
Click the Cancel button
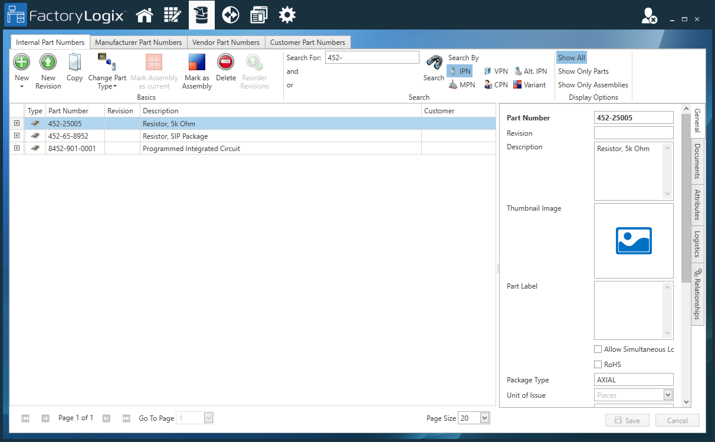677,421
